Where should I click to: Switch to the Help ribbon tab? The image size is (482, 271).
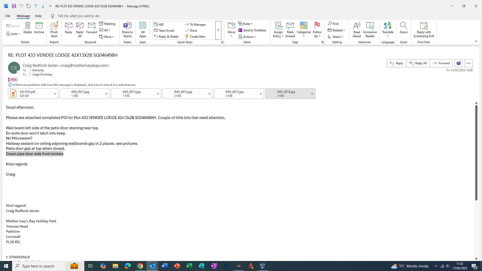(x=38, y=16)
